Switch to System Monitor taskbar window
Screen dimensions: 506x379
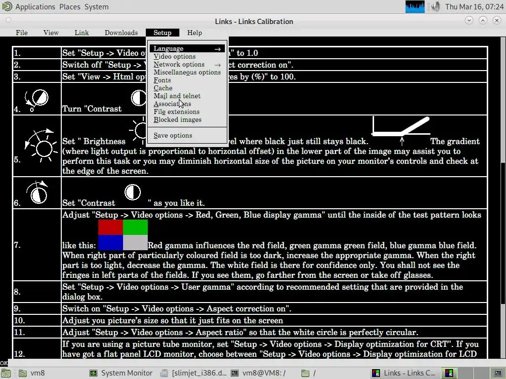(x=122, y=373)
